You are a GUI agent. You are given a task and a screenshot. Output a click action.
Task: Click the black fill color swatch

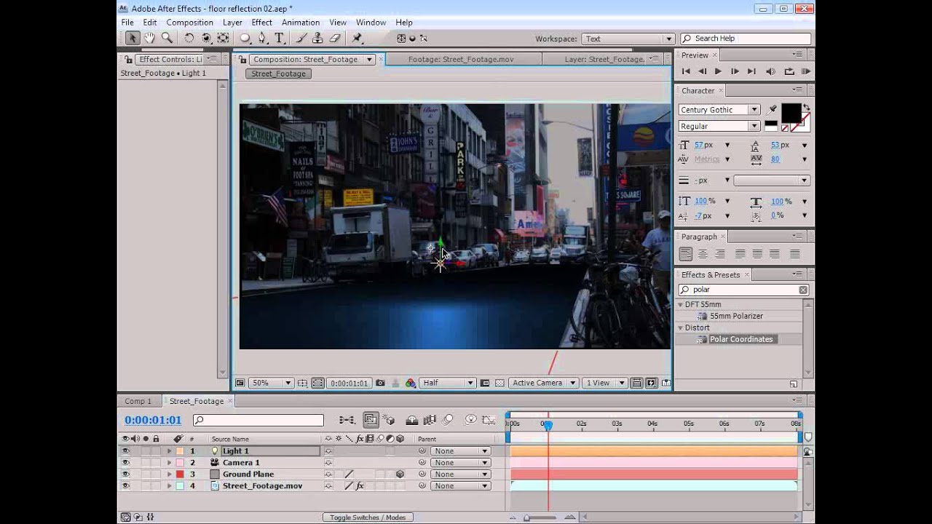tap(791, 113)
